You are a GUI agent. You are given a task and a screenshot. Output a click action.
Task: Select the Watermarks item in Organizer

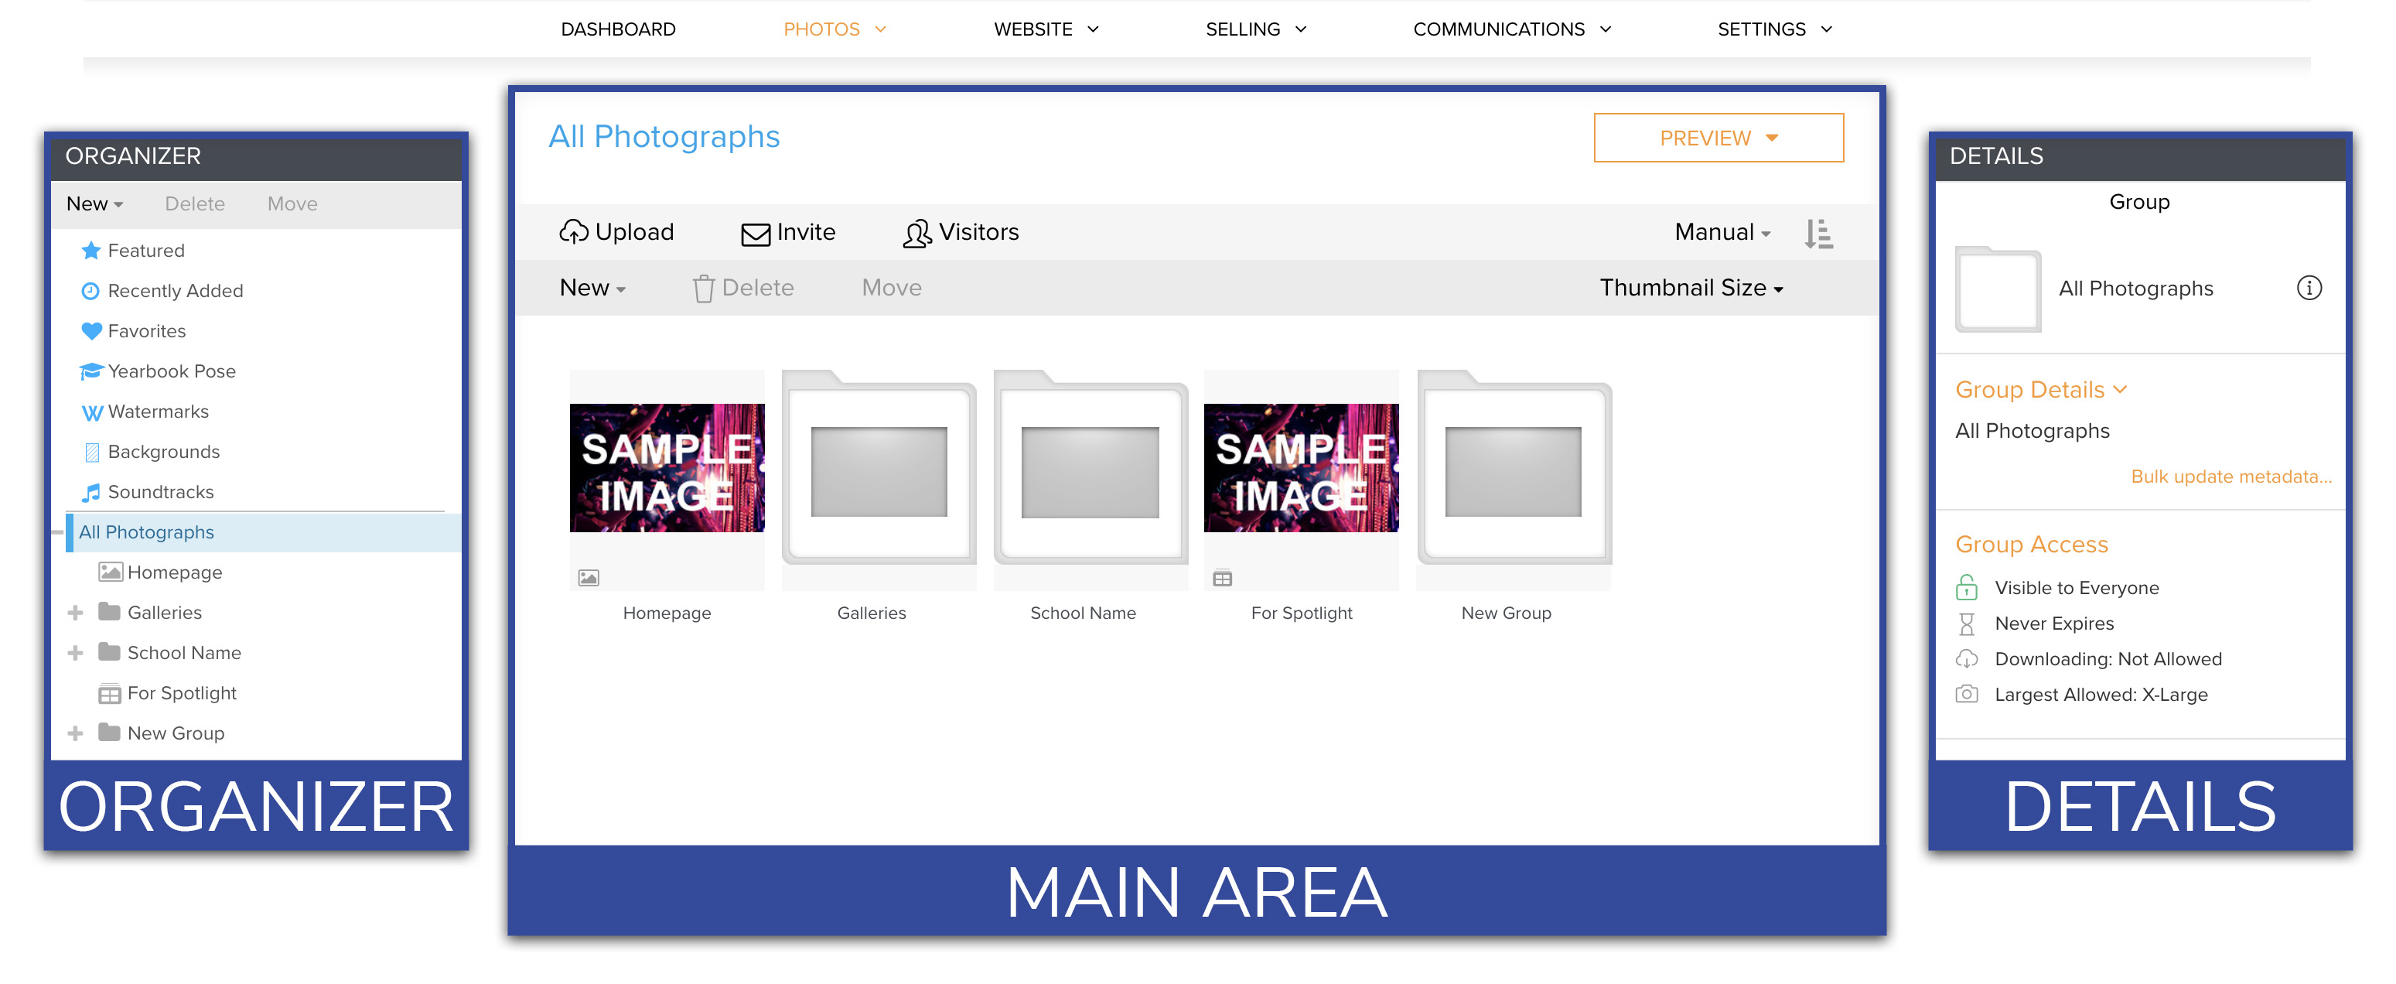[158, 411]
